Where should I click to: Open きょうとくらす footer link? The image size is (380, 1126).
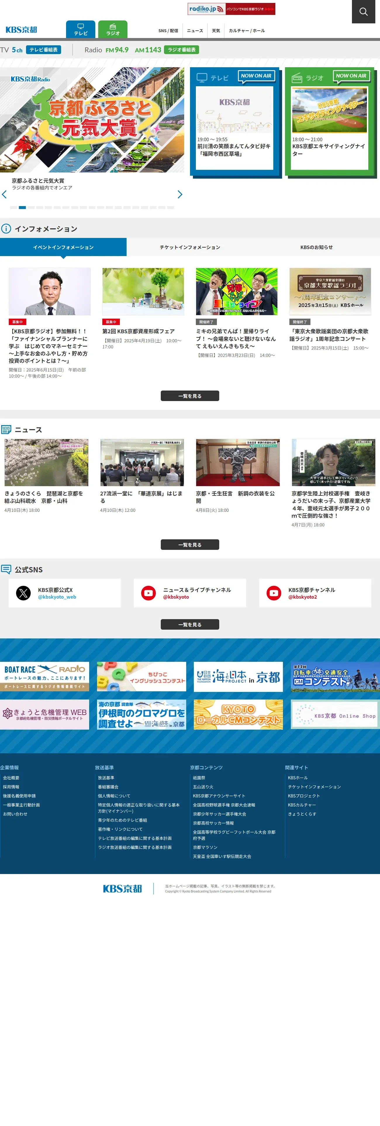point(302,814)
